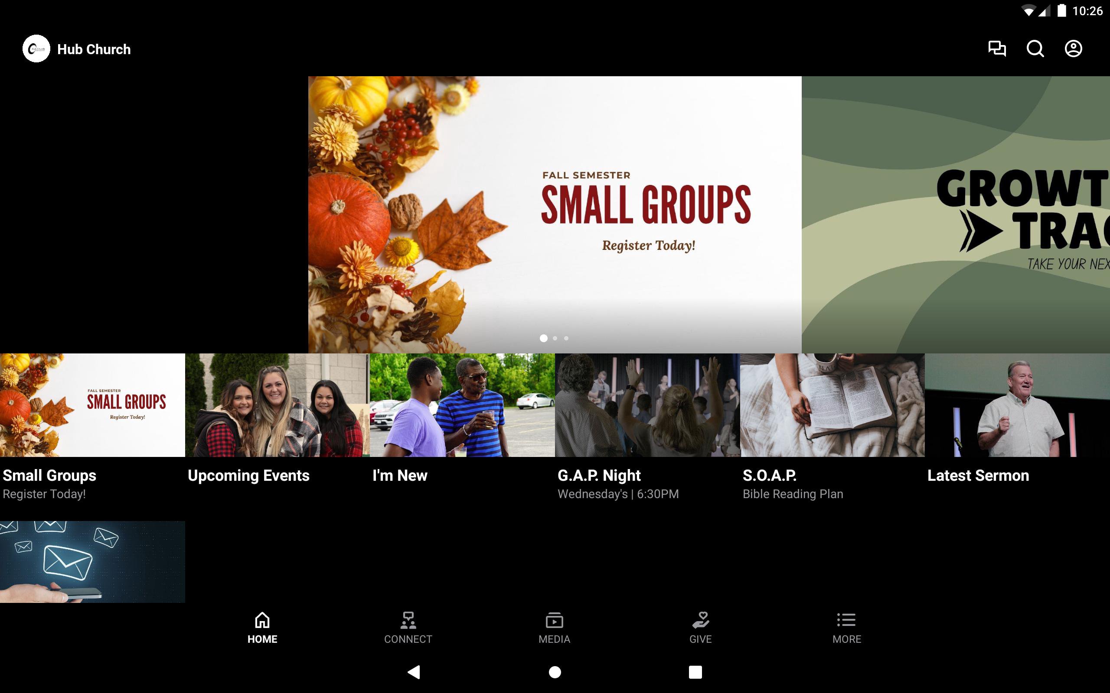Screen dimensions: 1110x693
Task: Select the Home tab
Action: point(262,628)
